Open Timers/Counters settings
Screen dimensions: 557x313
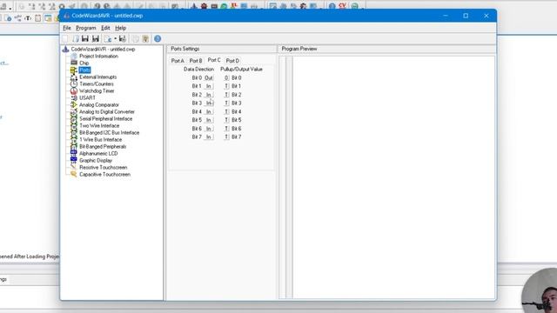(97, 84)
